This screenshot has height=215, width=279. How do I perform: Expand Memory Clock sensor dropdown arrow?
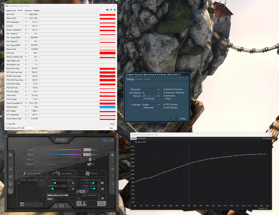coord(26,18)
